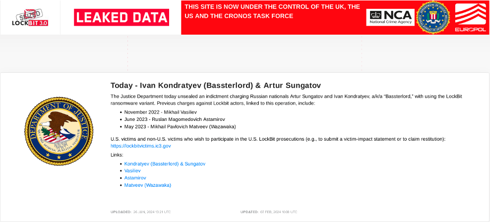Click the 'November 2022 - Mikhail Vasiliev' bullet
This screenshot has height=222, width=490.
point(160,112)
